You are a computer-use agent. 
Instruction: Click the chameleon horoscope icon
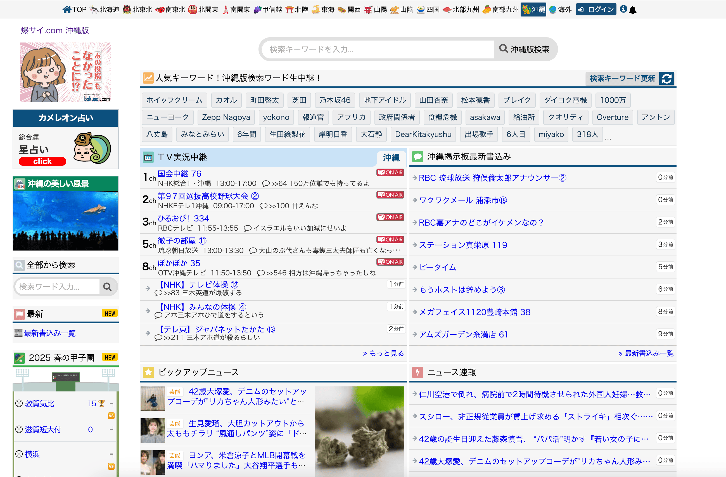click(92, 148)
